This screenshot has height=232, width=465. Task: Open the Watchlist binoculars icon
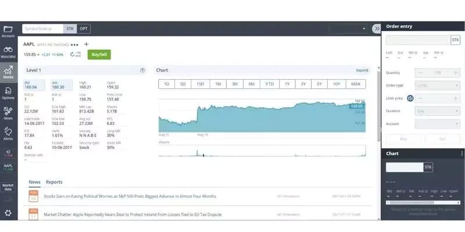(x=8, y=52)
